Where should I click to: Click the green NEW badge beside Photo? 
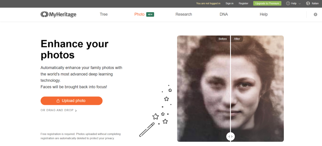coord(150,14)
